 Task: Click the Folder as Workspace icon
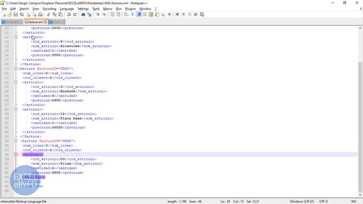click(163, 14)
